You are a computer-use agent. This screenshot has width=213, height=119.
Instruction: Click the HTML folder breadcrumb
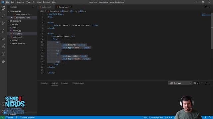42,11
